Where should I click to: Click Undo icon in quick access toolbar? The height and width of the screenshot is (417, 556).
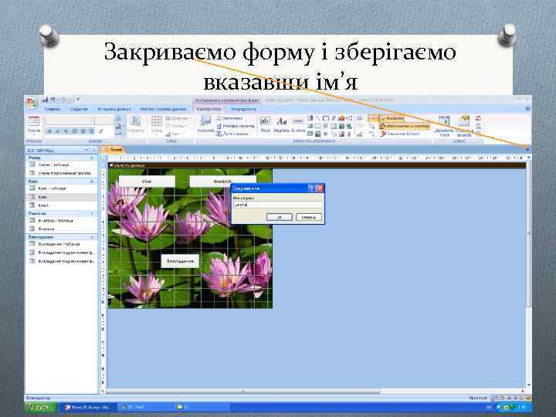(53, 100)
